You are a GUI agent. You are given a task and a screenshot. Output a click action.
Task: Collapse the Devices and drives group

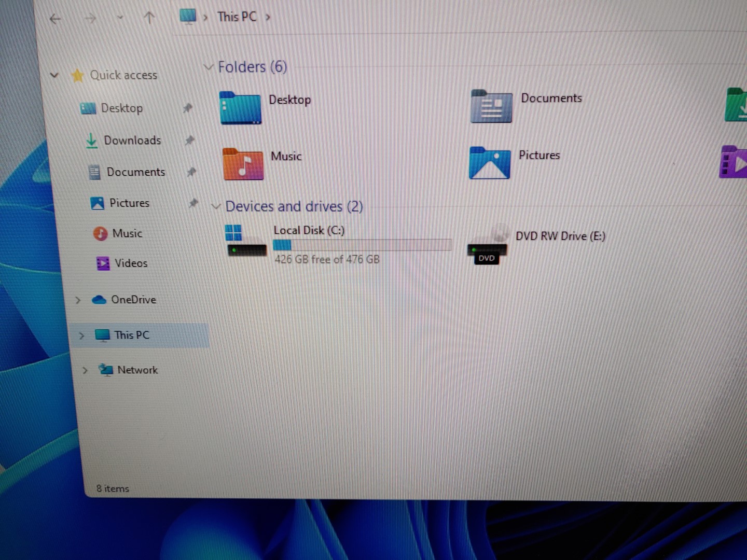(216, 206)
